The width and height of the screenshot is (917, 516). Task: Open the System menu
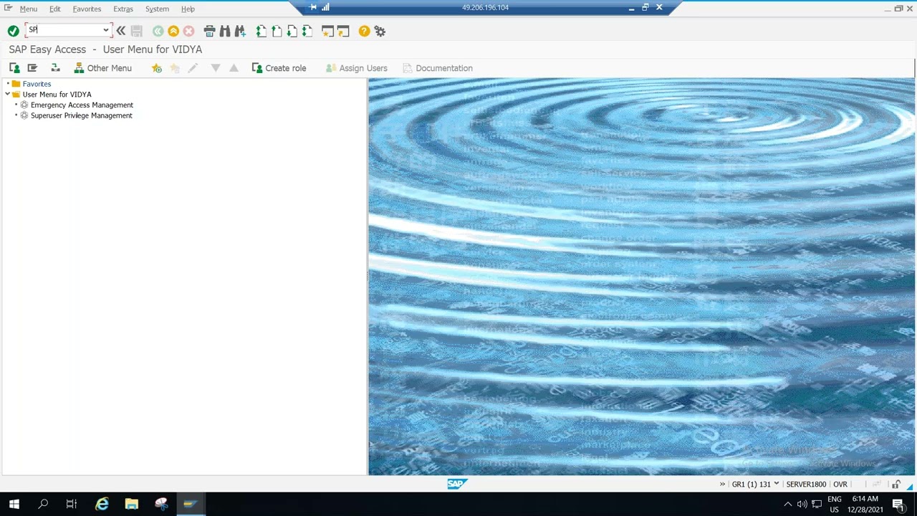click(x=157, y=9)
